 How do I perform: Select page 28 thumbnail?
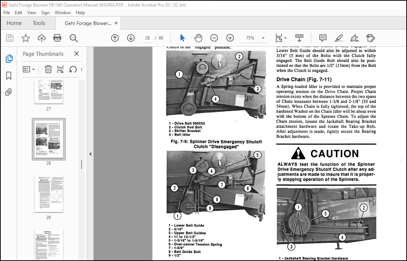click(x=49, y=139)
